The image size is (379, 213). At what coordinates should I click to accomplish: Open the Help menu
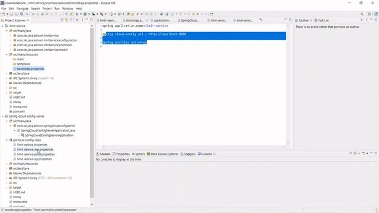(79, 8)
